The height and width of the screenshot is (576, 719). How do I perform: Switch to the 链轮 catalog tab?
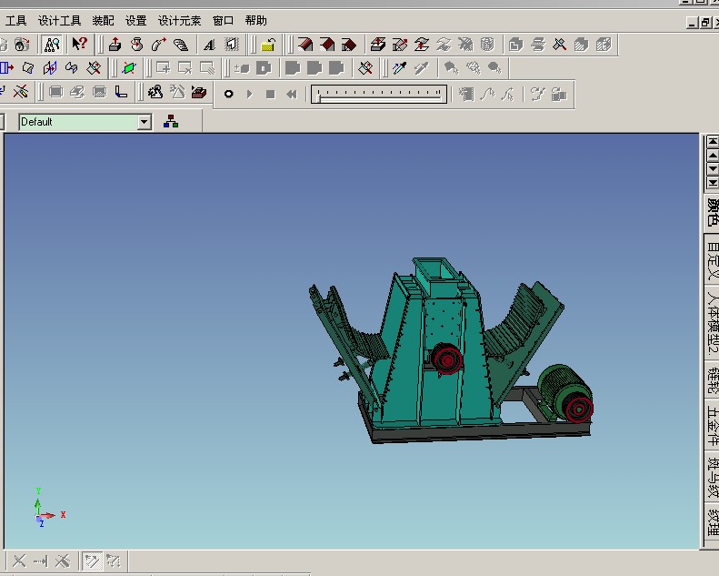click(712, 380)
